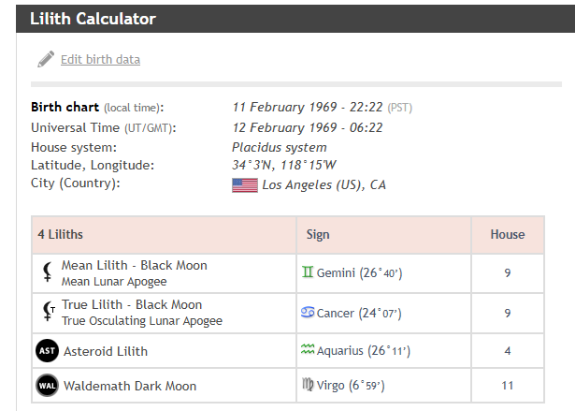Open the Edit birth data link

tap(100, 60)
